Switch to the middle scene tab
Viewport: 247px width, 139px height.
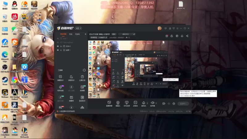(71, 34)
